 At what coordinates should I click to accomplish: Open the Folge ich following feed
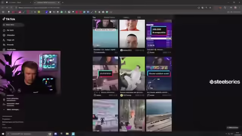[x=8, y=40]
